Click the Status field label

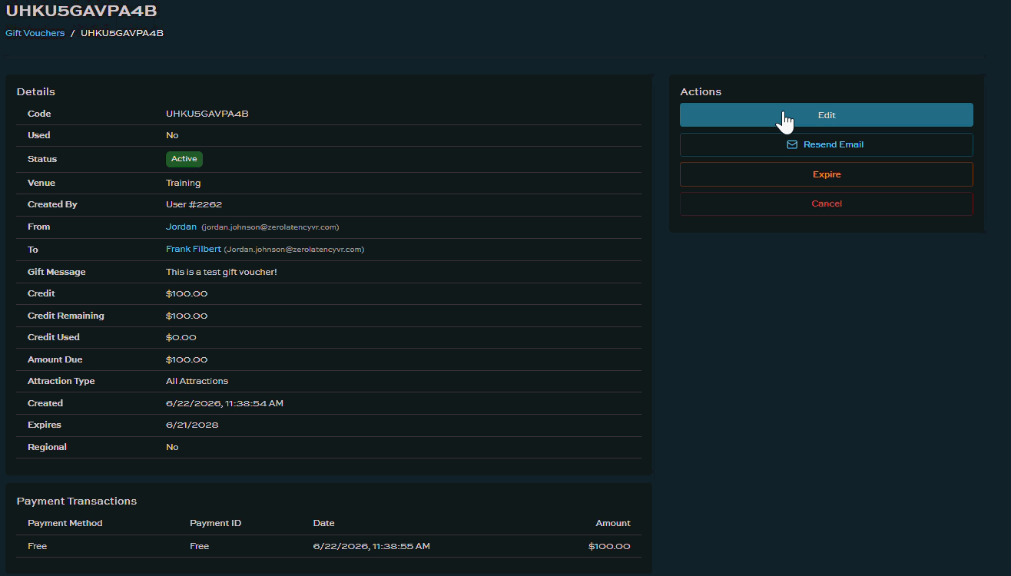click(42, 159)
